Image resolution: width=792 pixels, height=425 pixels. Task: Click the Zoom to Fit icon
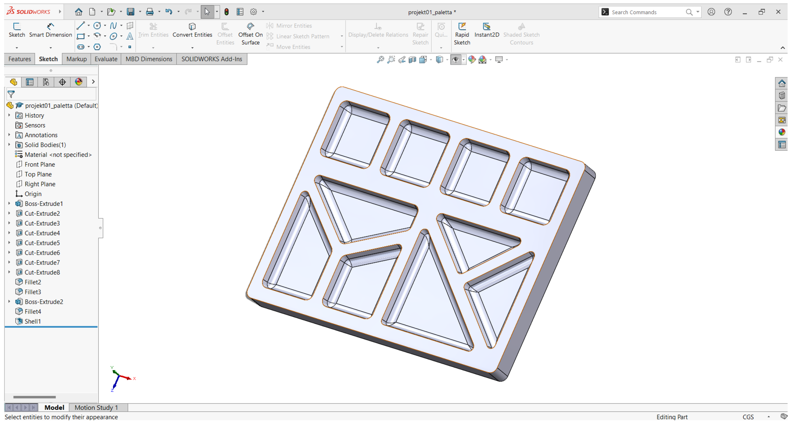pyautogui.click(x=381, y=60)
